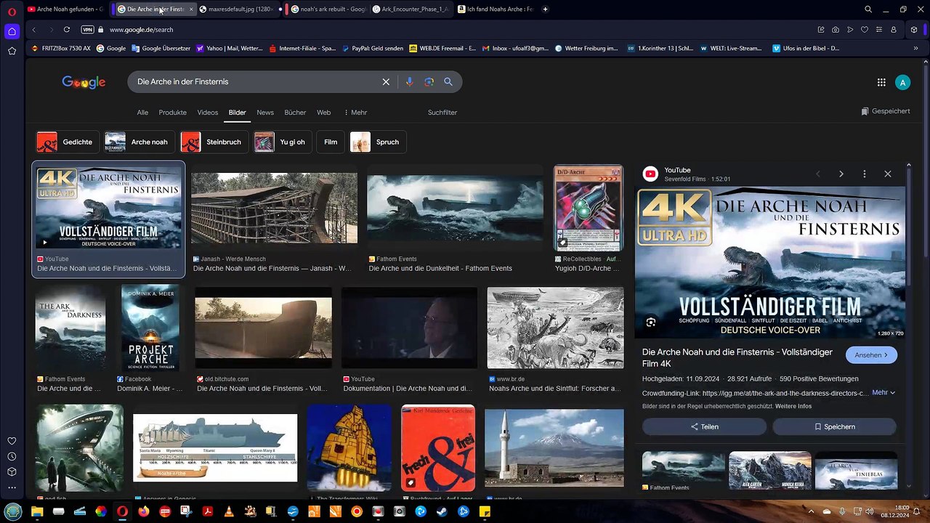Open VLC cone icon in taskbar
The height and width of the screenshot is (523, 930).
[229, 511]
